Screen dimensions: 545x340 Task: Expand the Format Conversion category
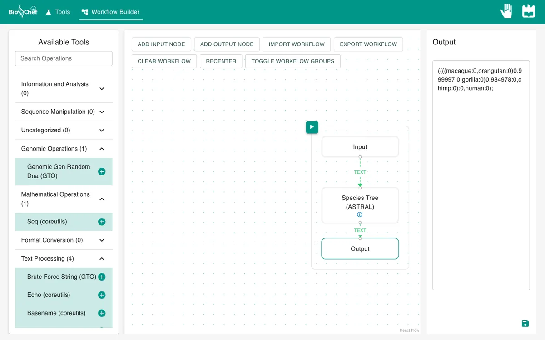(64, 240)
